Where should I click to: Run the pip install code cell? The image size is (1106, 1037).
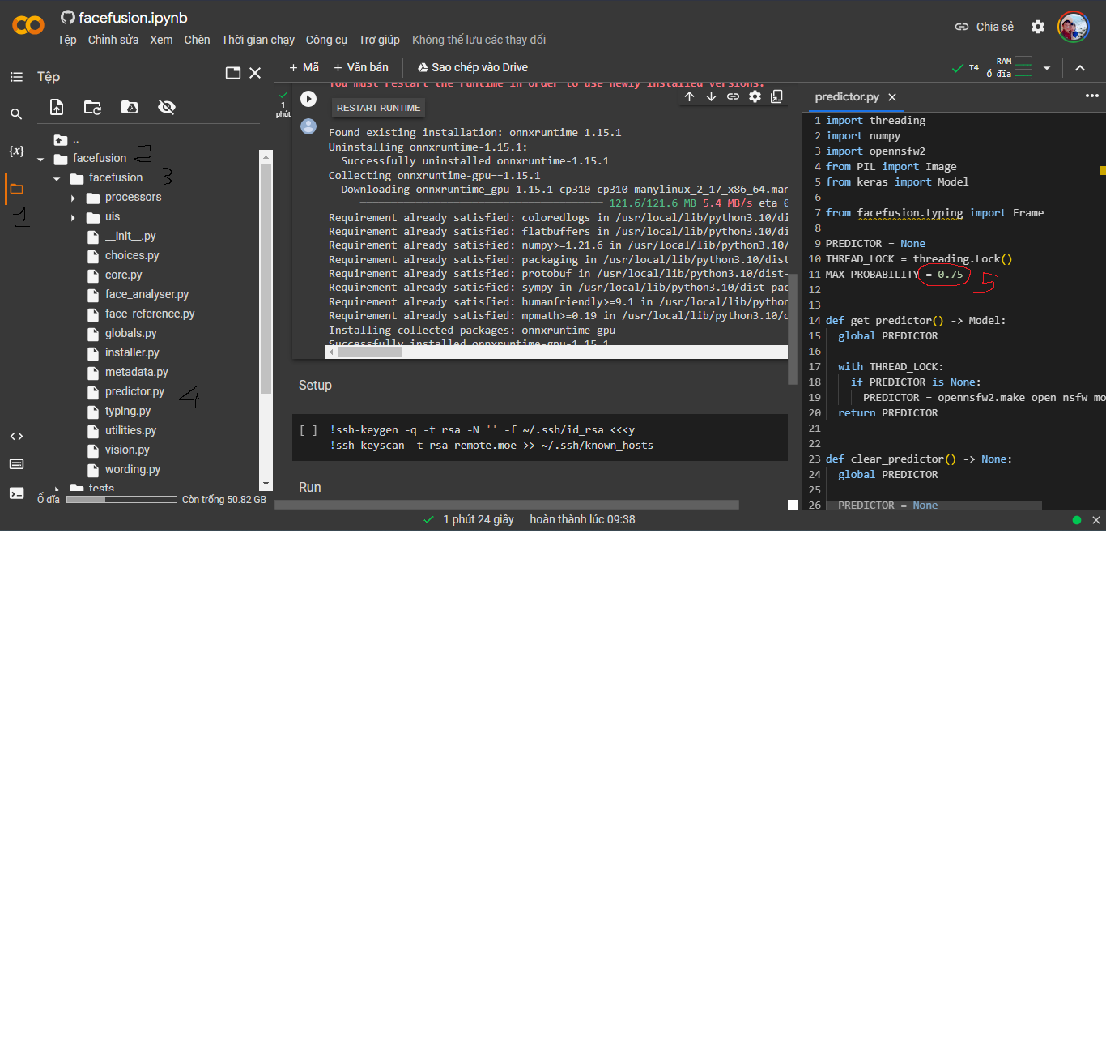[x=308, y=99]
